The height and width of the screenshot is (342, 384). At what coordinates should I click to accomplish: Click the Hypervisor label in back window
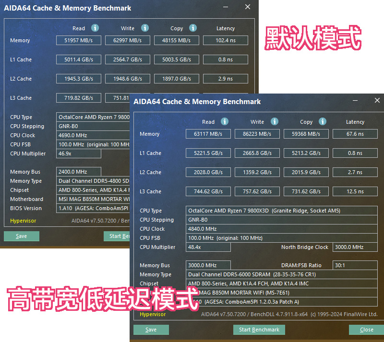[x=23, y=221]
